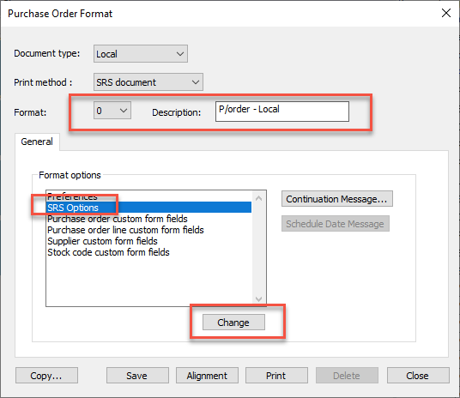Click the Close button at bottom

(418, 376)
